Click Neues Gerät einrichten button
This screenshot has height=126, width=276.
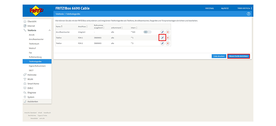tap(239, 56)
